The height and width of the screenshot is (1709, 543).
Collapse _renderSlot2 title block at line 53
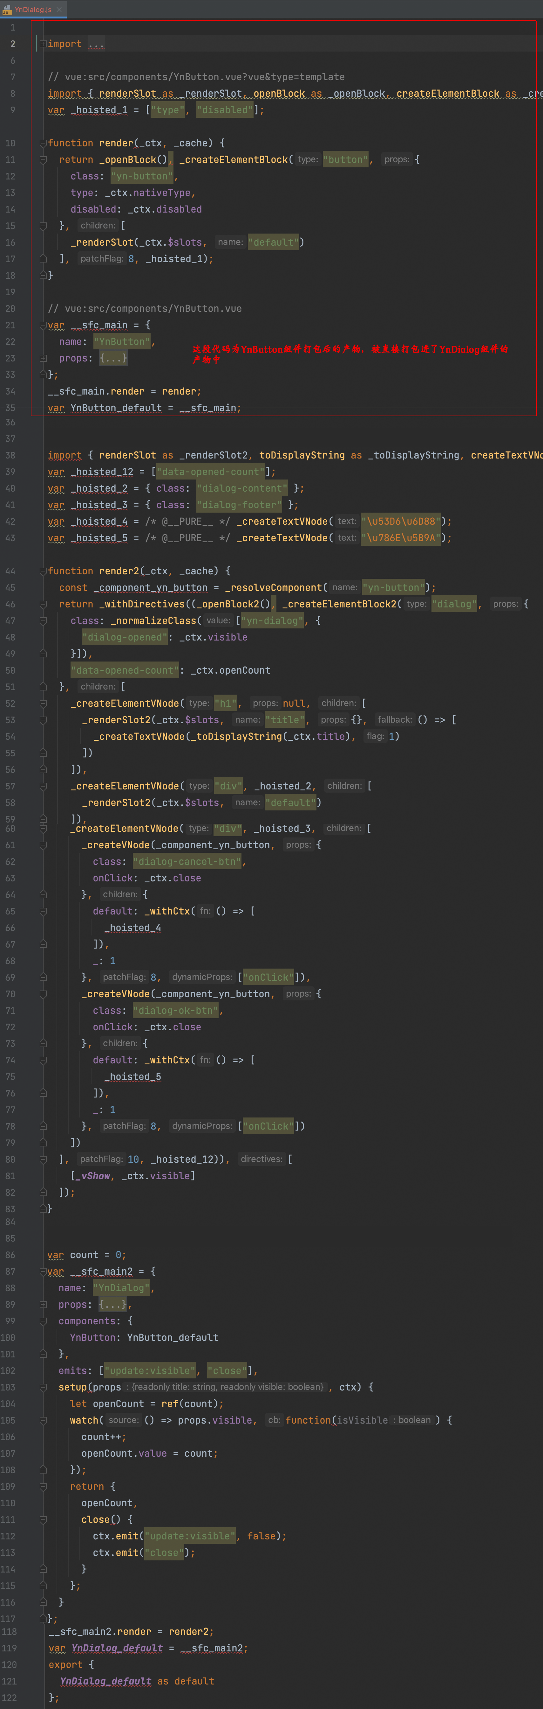[x=43, y=720]
